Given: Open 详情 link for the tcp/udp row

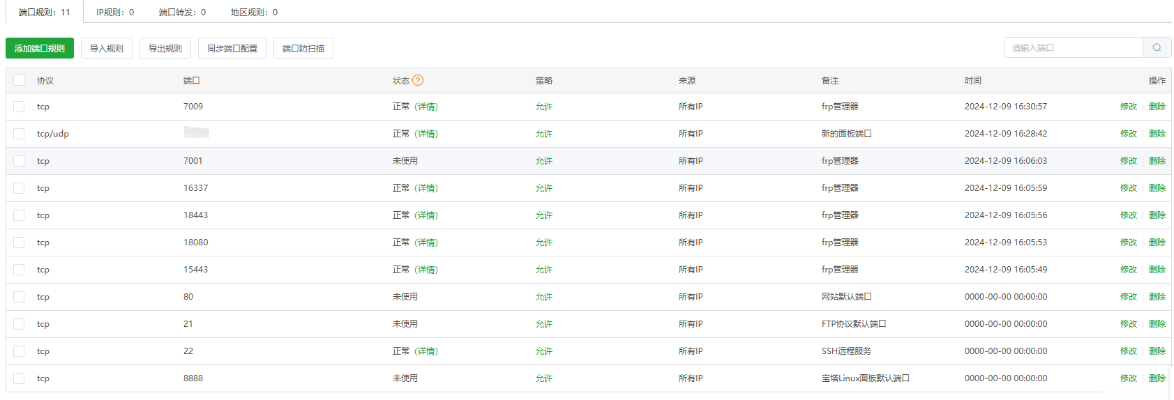Looking at the screenshot, I should tap(426, 134).
